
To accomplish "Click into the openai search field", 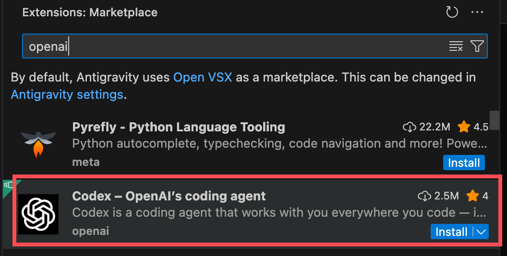I will [230, 46].
